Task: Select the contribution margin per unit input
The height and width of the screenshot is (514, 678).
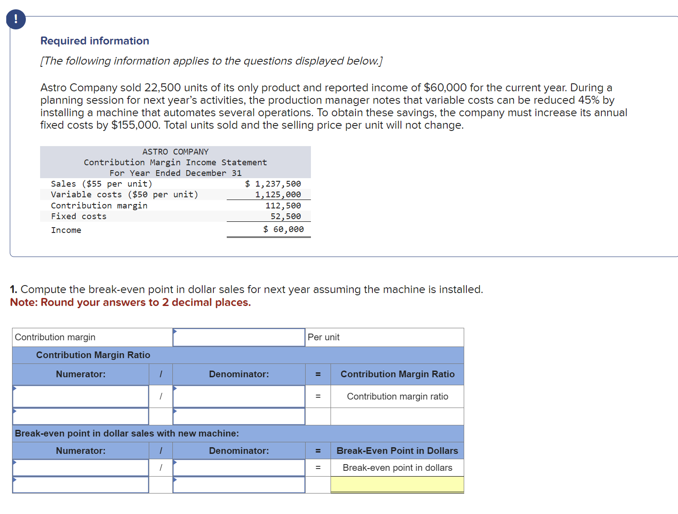Action: (239, 337)
